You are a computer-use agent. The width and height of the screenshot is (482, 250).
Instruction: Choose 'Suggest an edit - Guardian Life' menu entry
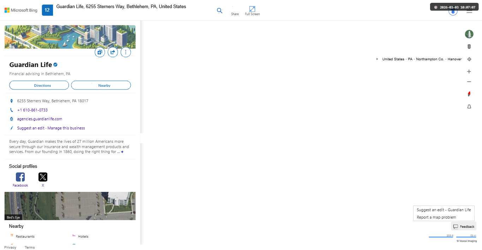tap(444, 210)
